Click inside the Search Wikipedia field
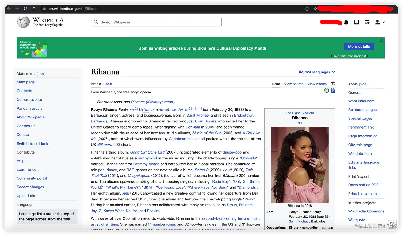The height and width of the screenshot is (235, 403). tap(156, 22)
